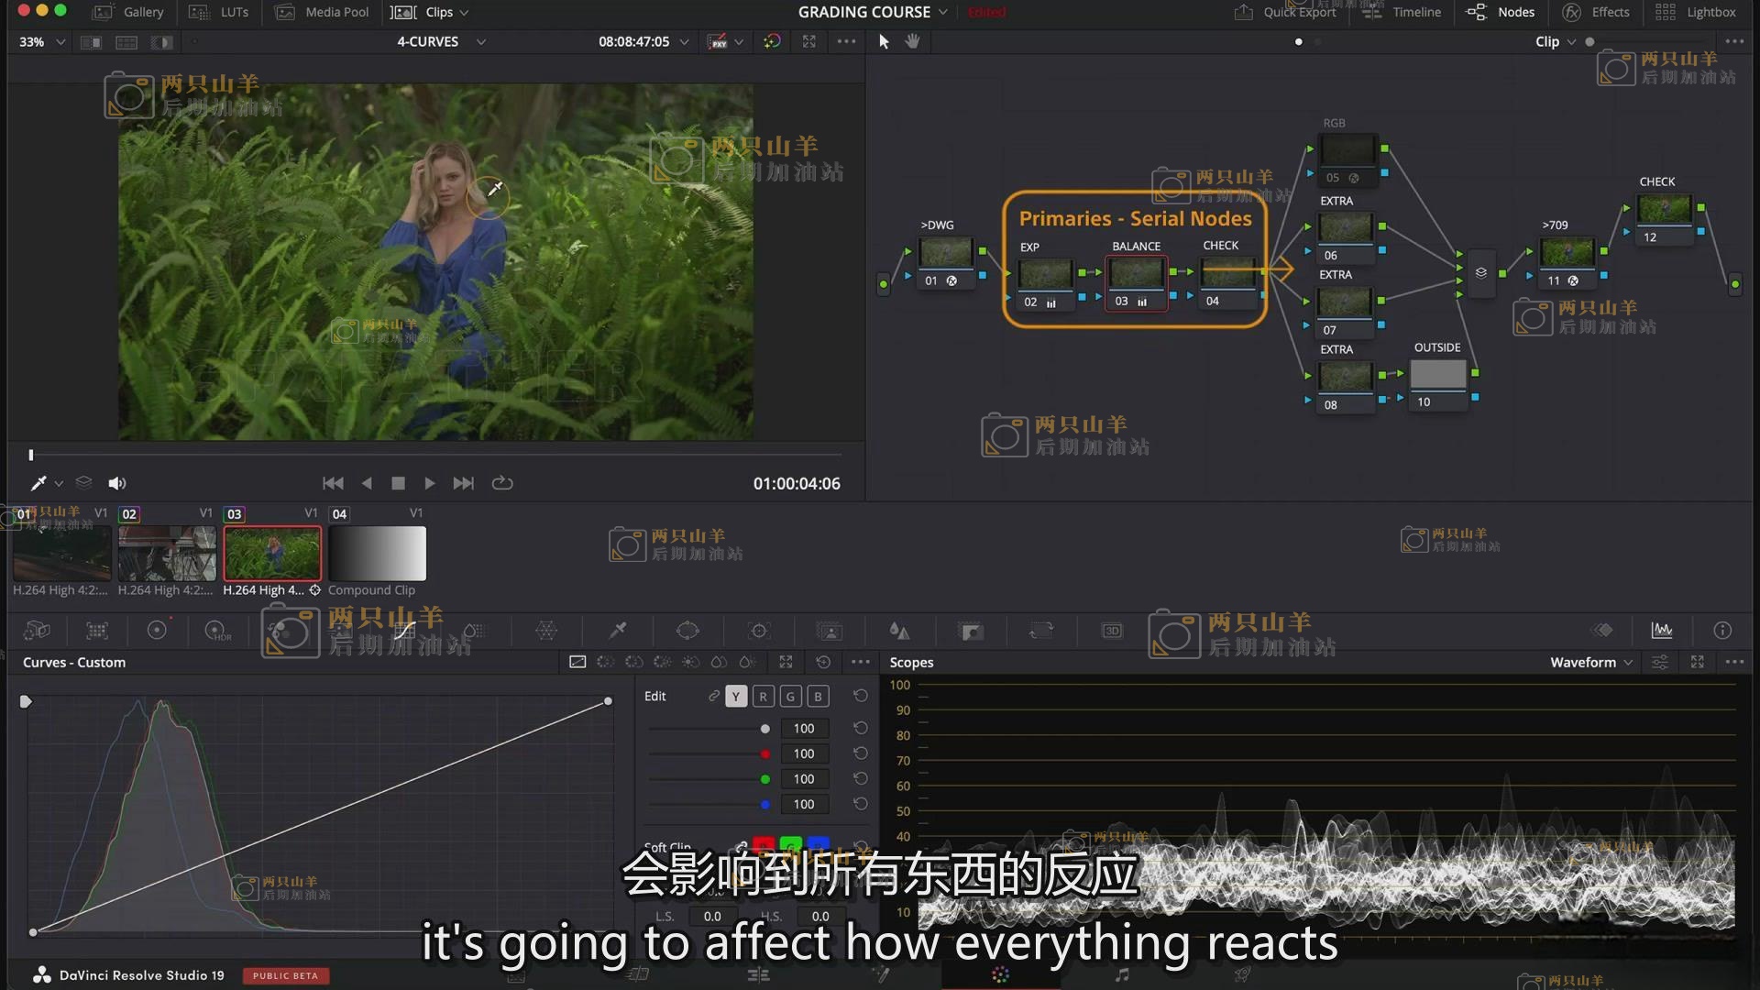Click the Play transport button
The width and height of the screenshot is (1760, 990).
point(429,483)
